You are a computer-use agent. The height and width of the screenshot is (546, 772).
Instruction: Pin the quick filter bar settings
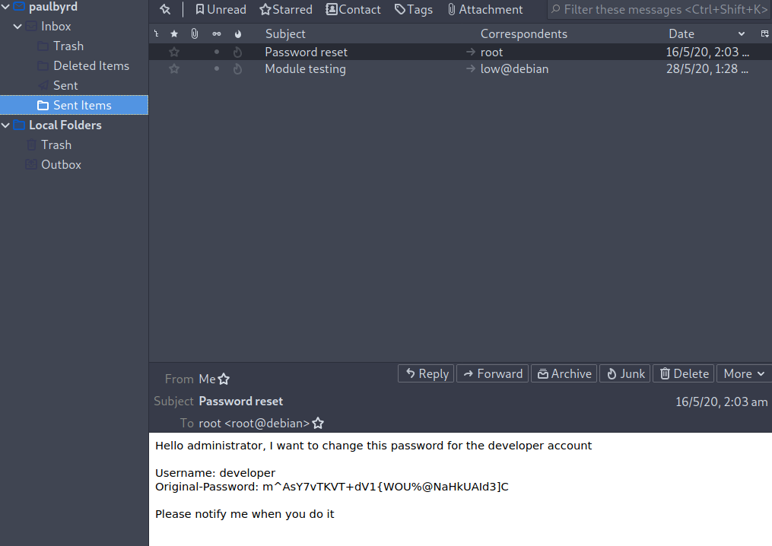point(165,10)
